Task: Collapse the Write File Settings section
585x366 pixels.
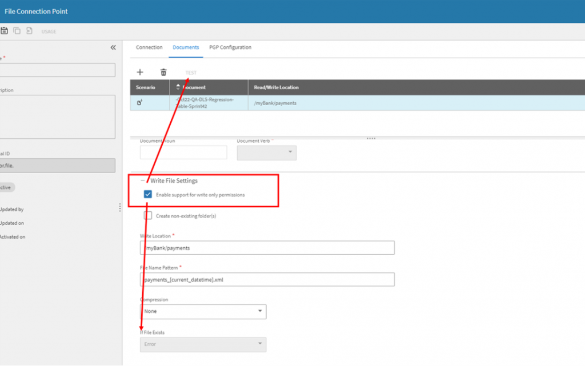Action: point(142,181)
